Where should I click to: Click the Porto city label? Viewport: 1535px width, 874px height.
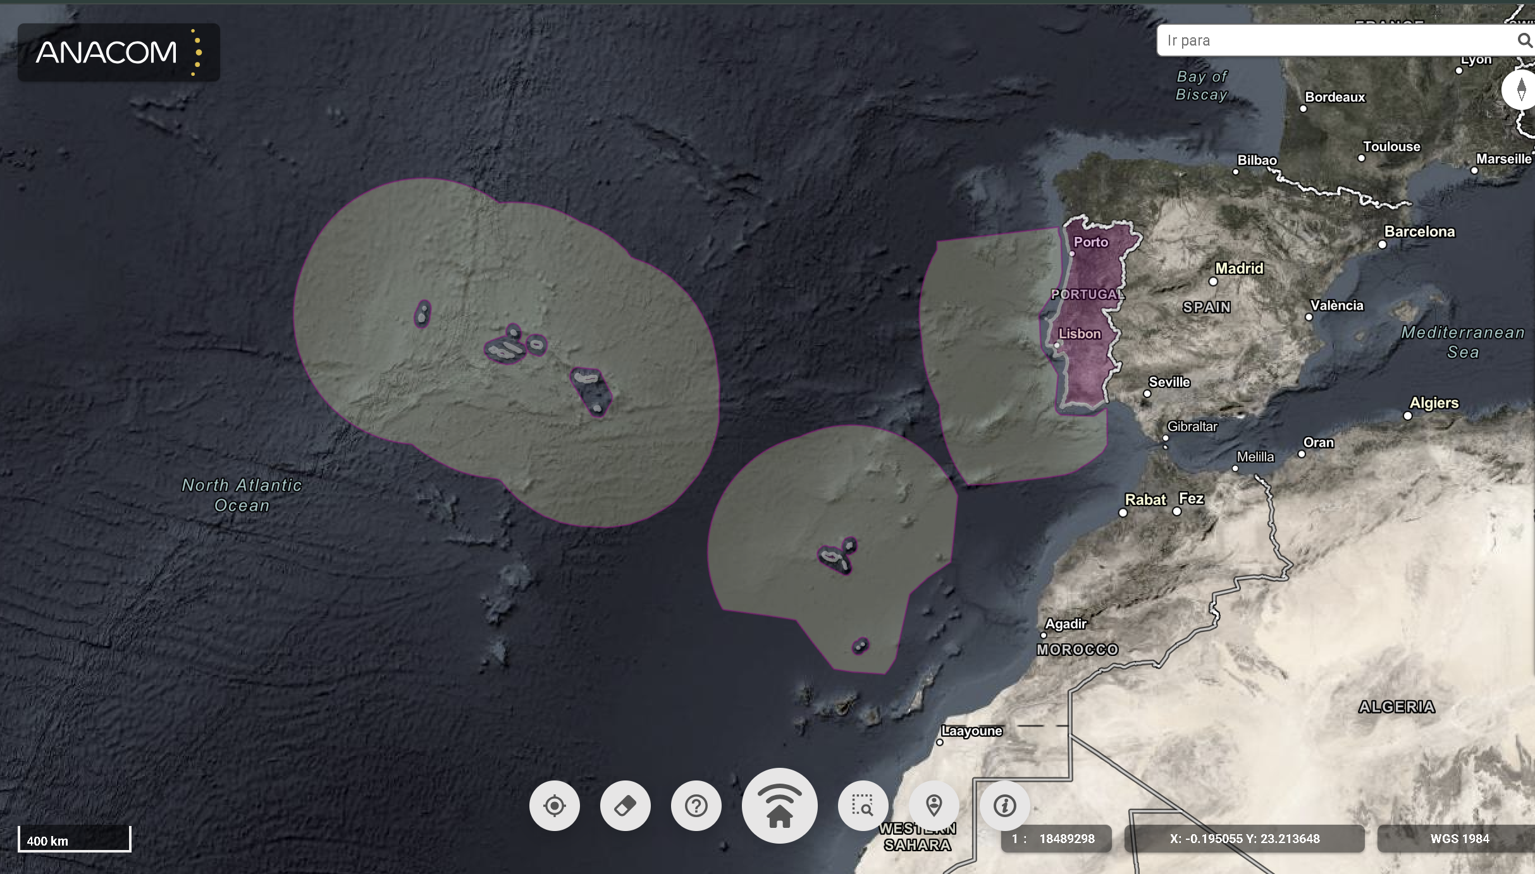point(1090,242)
